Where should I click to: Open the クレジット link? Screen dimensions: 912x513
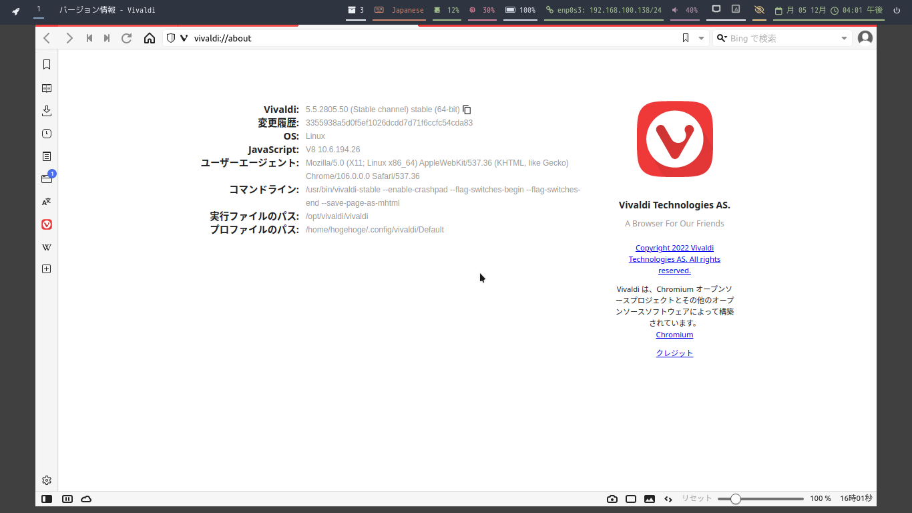[674, 353]
